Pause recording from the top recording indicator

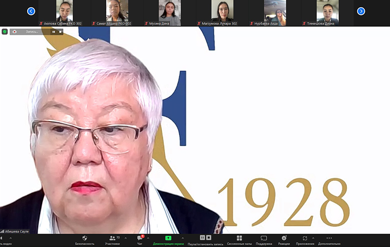click(53, 32)
